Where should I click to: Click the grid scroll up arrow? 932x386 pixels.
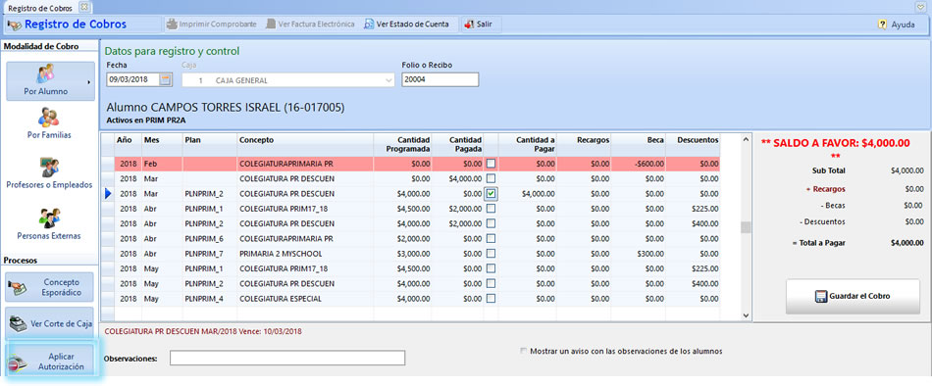(746, 139)
